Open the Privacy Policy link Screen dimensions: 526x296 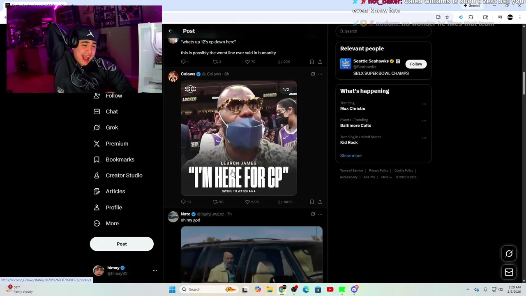point(378,171)
